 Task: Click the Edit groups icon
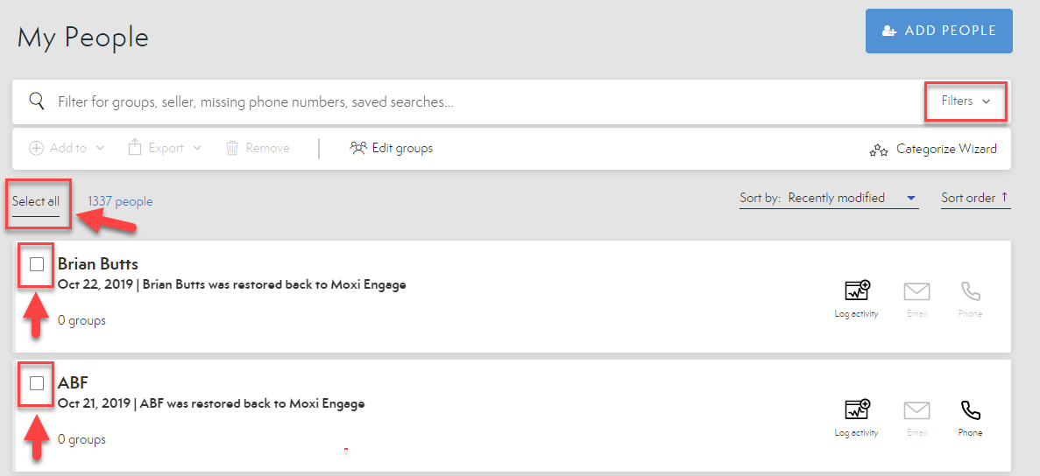[x=357, y=148]
